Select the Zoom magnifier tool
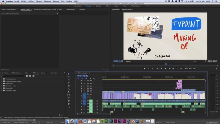The image size is (220, 124). click(x=69, y=107)
